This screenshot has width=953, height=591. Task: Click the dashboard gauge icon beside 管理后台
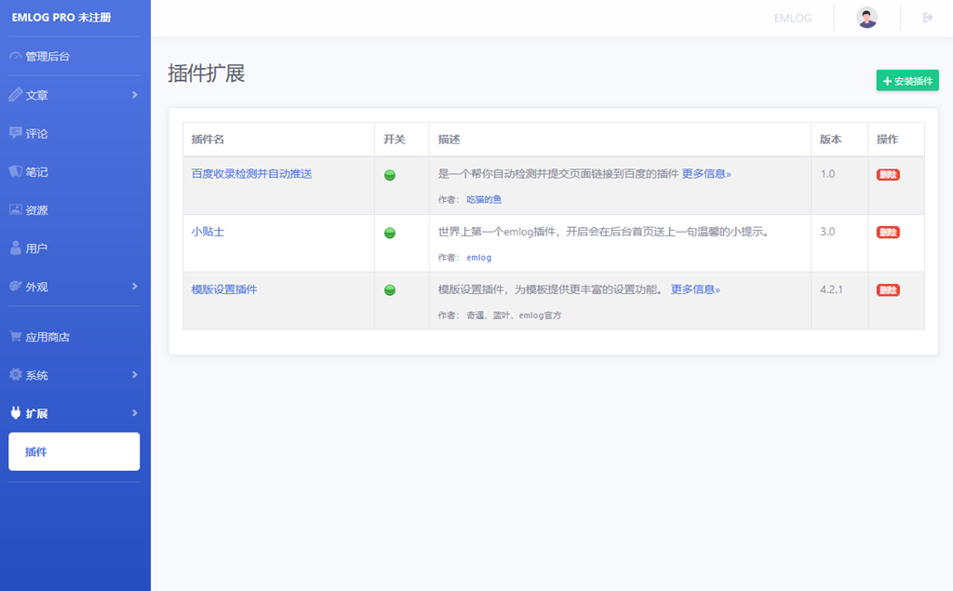pyautogui.click(x=15, y=57)
